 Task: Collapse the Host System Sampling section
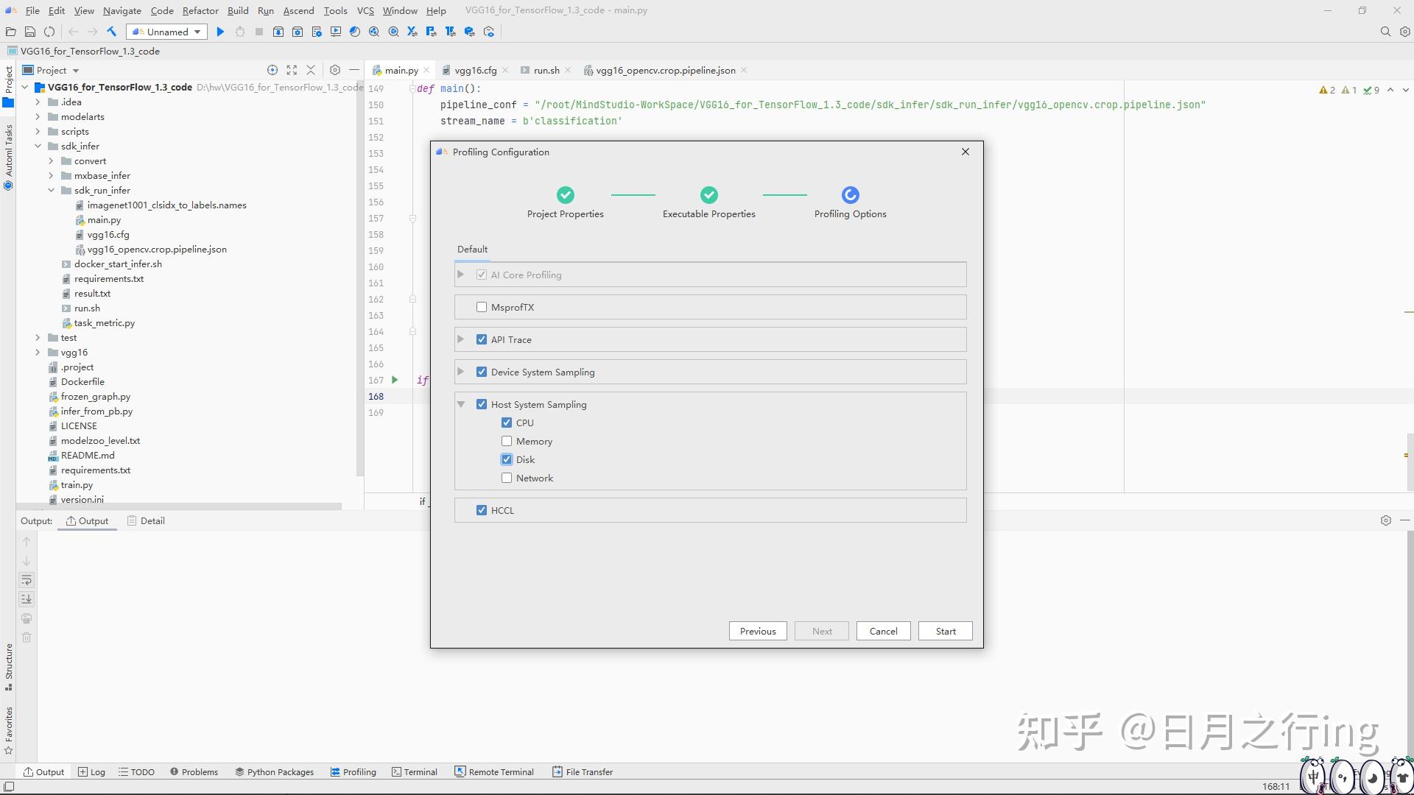(x=461, y=404)
